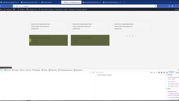
Task: Click the toolbar icon left of the account icon
Action: coord(169,6)
